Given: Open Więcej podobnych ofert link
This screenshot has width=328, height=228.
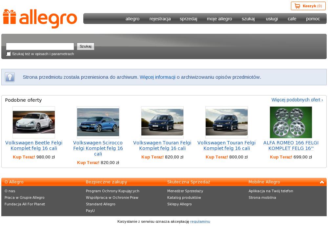Looking at the screenshot, I should [x=297, y=100].
